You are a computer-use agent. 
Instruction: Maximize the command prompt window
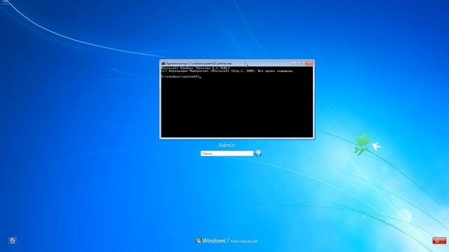[301, 63]
